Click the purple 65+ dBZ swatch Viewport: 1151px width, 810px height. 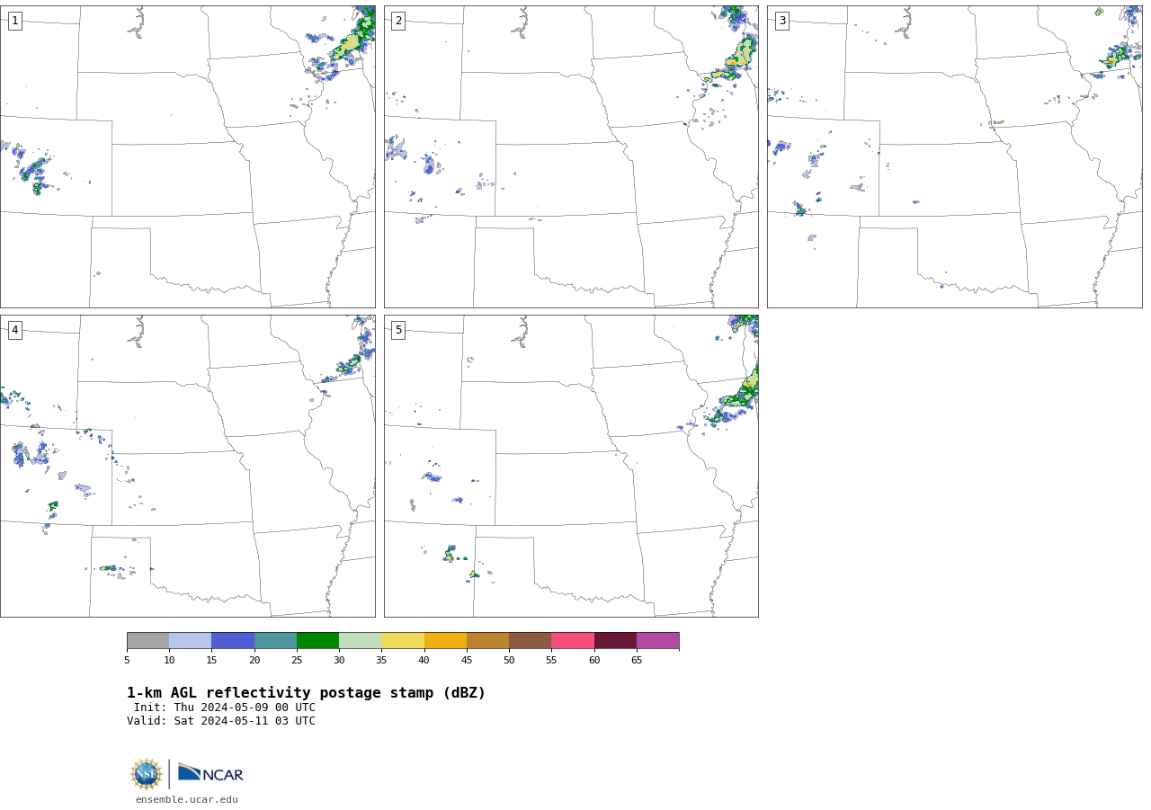657,640
